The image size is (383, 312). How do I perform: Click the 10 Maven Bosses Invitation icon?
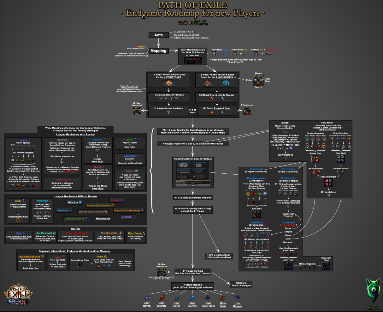(169, 113)
